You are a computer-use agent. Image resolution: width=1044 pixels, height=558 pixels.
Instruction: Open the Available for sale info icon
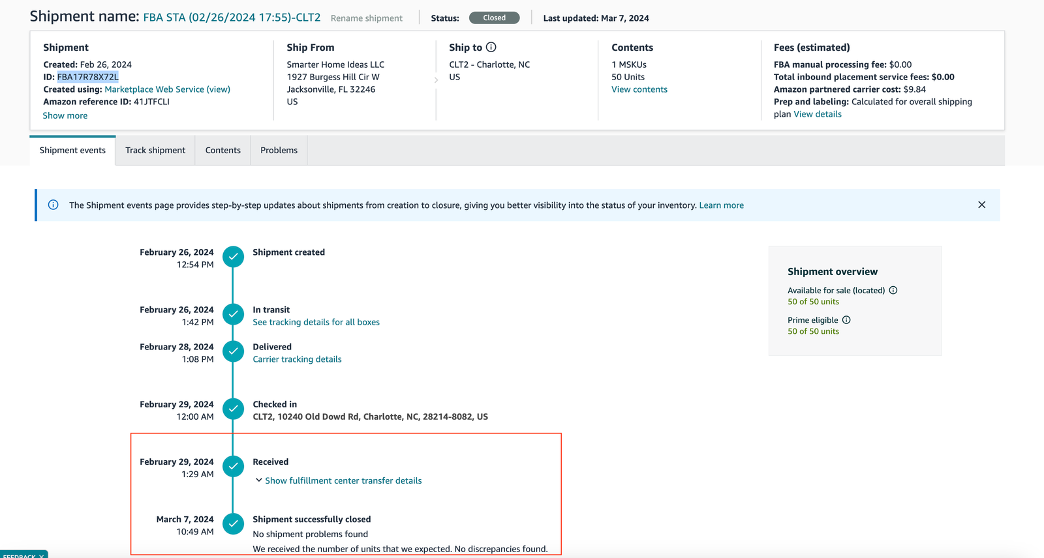click(893, 290)
